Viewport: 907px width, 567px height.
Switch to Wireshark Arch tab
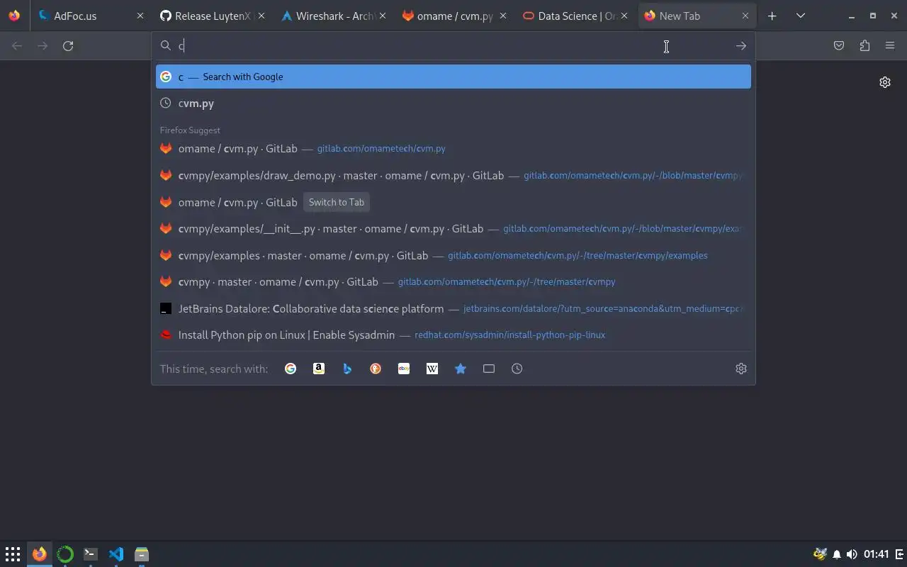coord(332,16)
